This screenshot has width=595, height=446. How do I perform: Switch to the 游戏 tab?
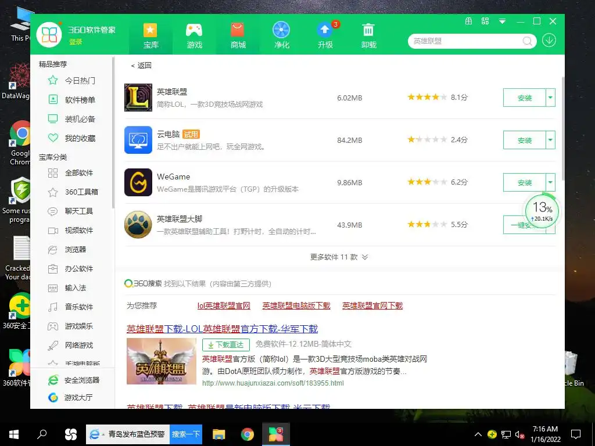[194, 35]
